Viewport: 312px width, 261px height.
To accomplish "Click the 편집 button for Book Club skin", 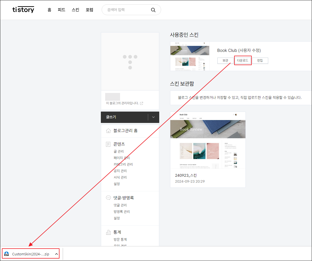I will tap(260, 61).
